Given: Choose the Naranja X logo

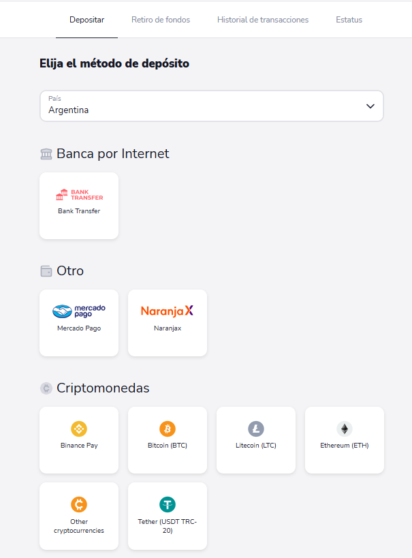Looking at the screenshot, I should 168,311.
